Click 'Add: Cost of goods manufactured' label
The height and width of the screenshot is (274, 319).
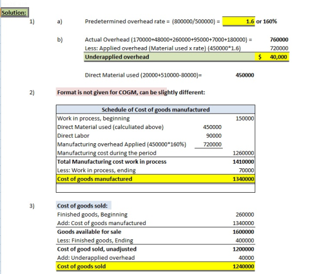(x=101, y=223)
